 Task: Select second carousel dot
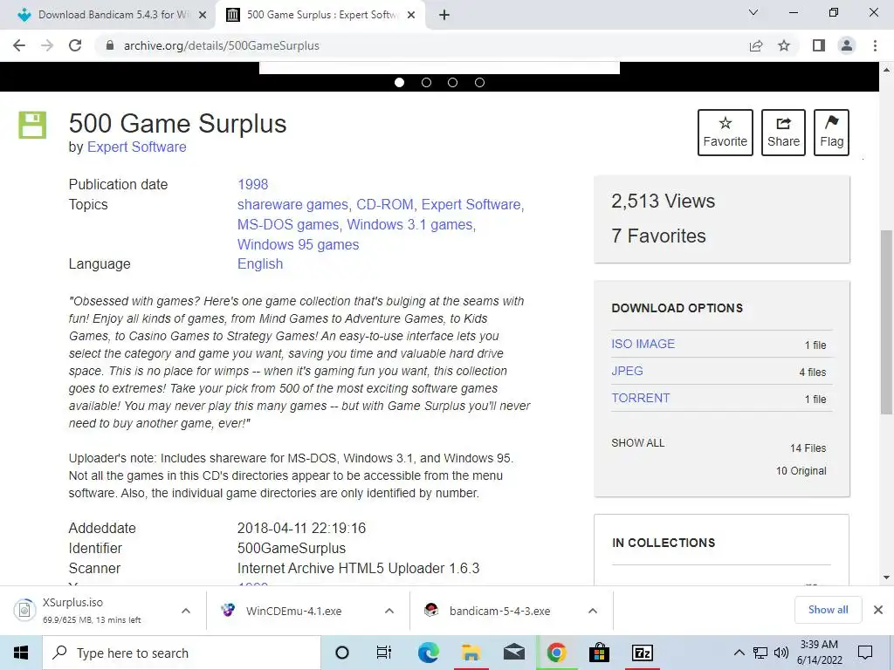pyautogui.click(x=426, y=83)
